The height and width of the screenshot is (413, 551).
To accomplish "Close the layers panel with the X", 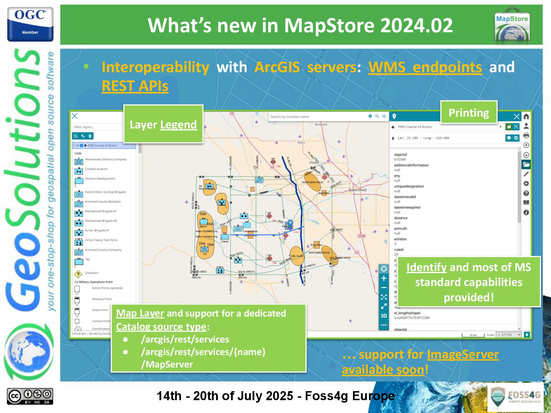I will pyautogui.click(x=75, y=116).
